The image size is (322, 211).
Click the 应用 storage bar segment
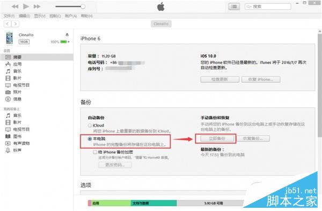(111, 203)
